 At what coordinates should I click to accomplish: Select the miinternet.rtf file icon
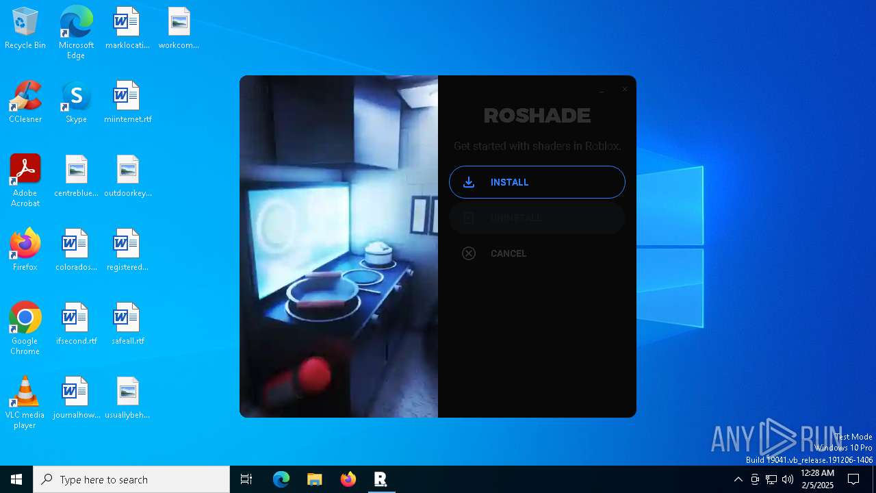[127, 103]
